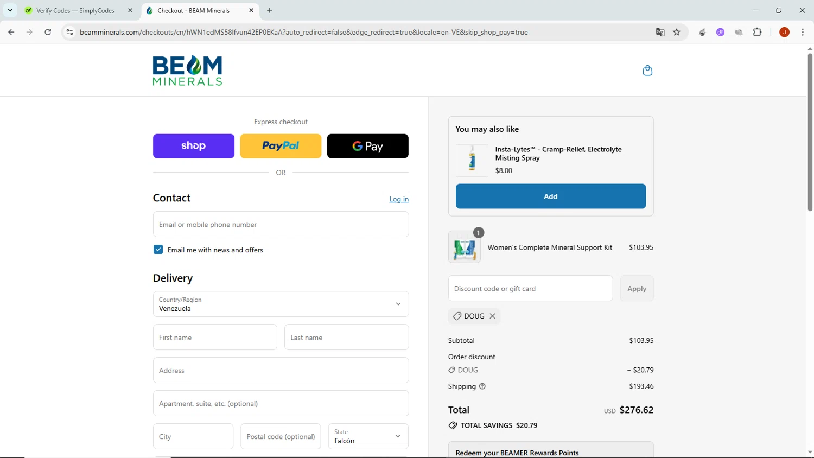Screen dimensions: 814x458
Task: Click the Insta-Lytes product title text
Action: point(558,154)
